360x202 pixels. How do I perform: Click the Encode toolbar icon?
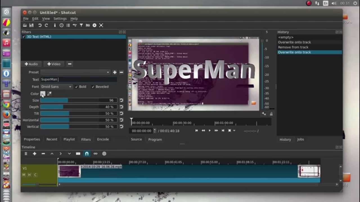pyautogui.click(x=94, y=25)
